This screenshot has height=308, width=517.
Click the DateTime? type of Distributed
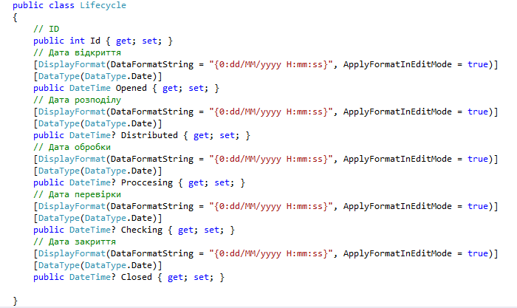click(x=92, y=135)
